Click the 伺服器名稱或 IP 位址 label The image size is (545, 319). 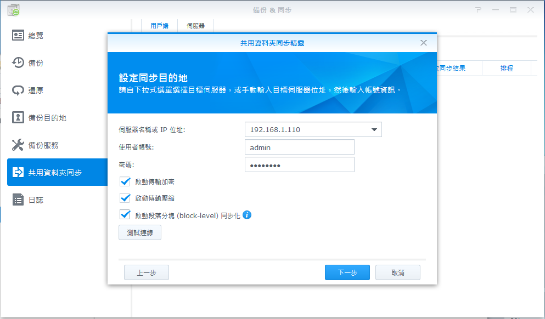point(152,130)
